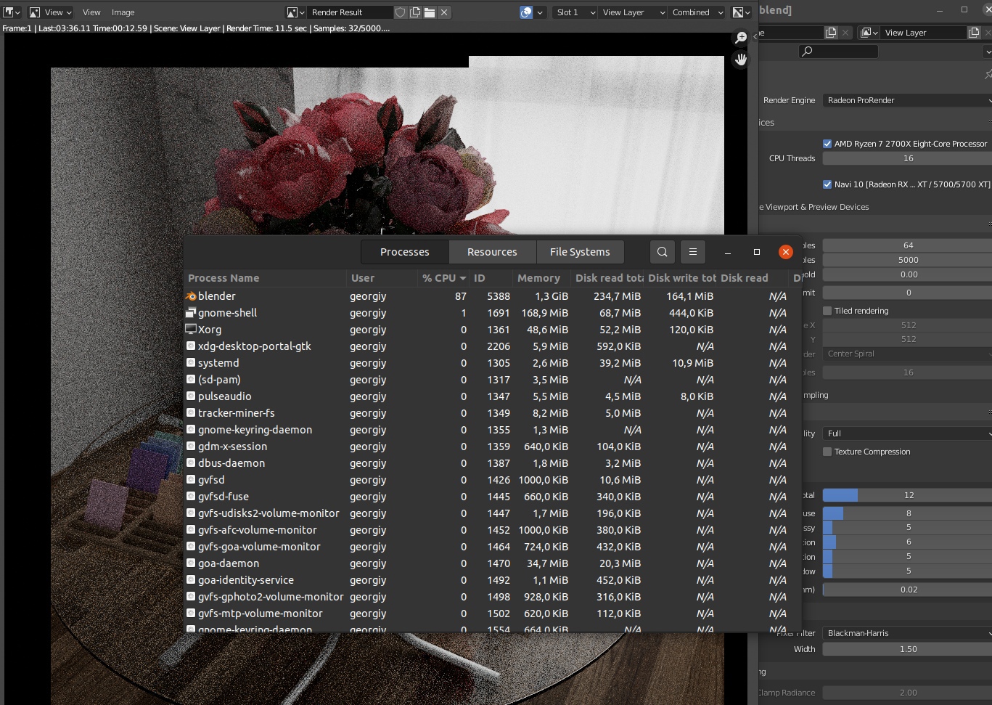Open the Combined render pass dropdown
This screenshot has height=705, width=992.
point(695,12)
